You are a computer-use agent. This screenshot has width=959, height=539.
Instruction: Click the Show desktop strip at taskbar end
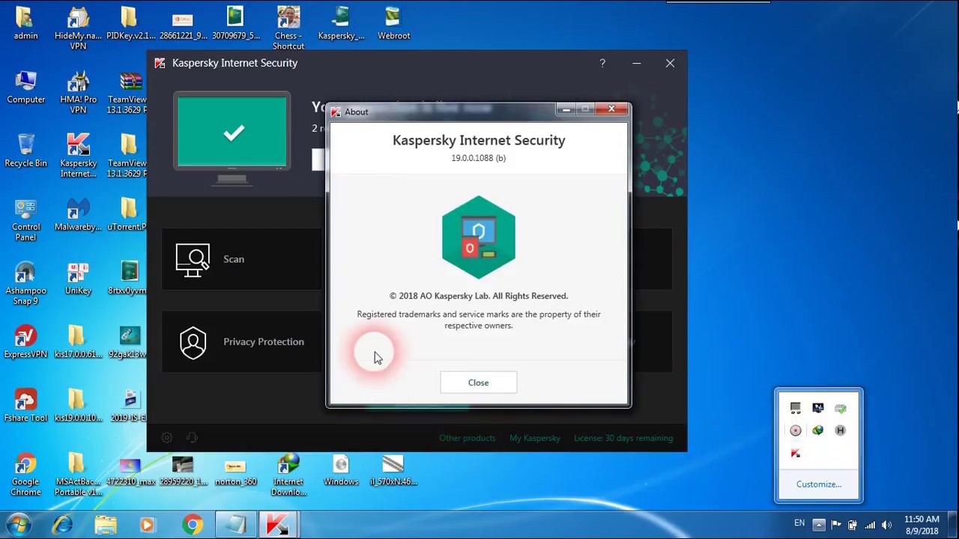[x=953, y=525]
